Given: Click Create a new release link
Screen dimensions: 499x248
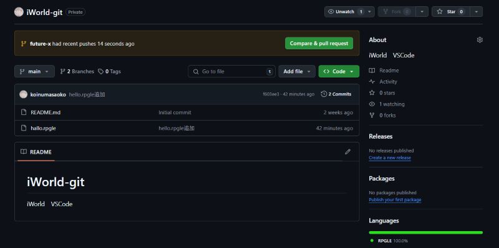Looking at the screenshot, I should tap(389, 157).
